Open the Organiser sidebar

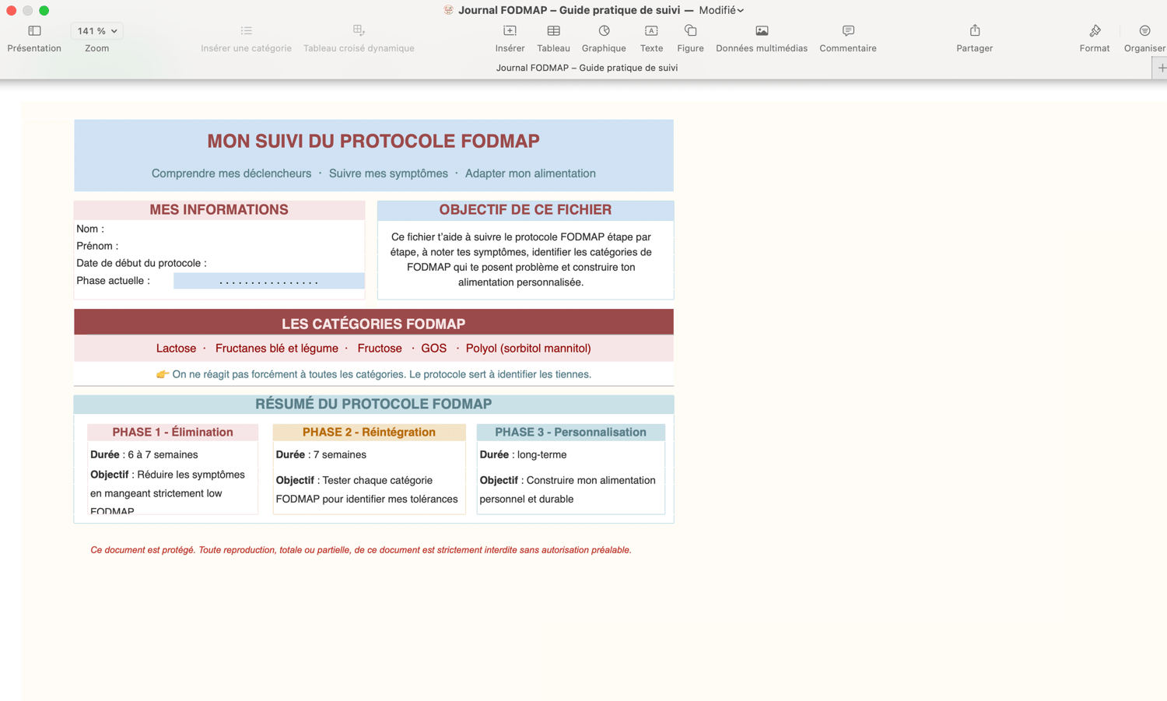point(1144,31)
